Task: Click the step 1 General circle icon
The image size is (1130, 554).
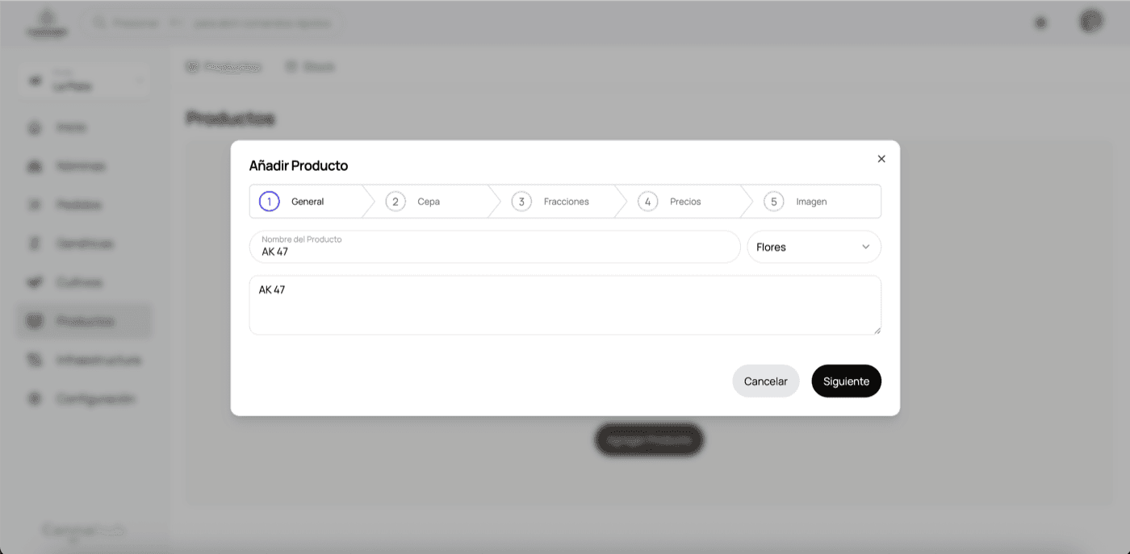Action: [x=269, y=202]
